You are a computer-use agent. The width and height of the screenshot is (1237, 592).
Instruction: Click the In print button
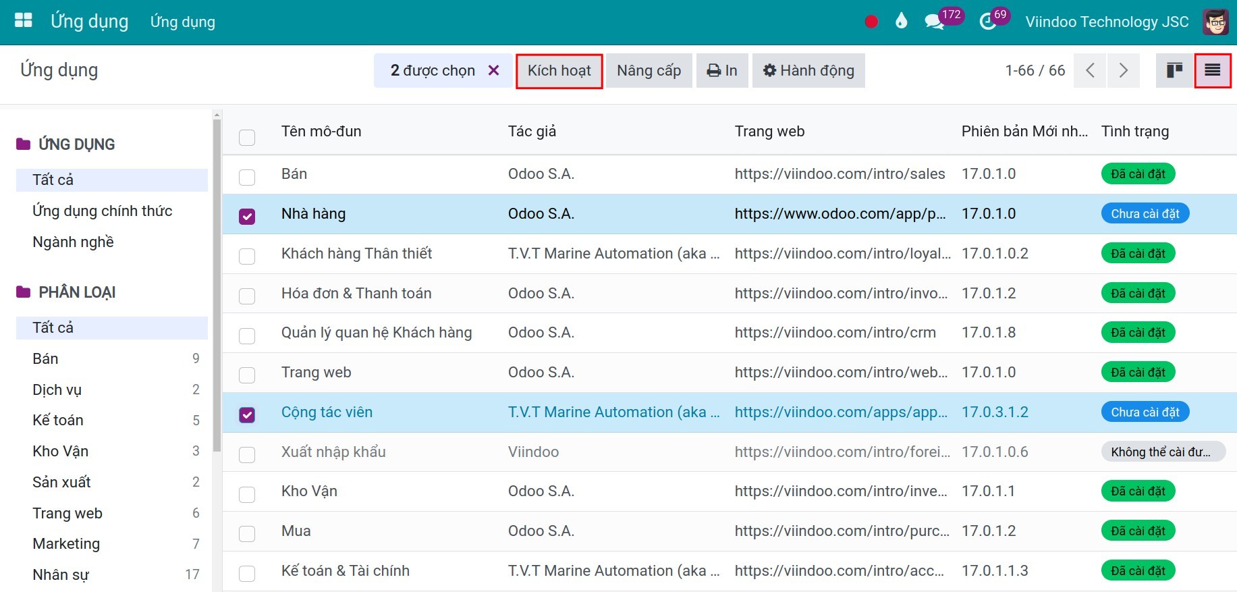pyautogui.click(x=722, y=71)
